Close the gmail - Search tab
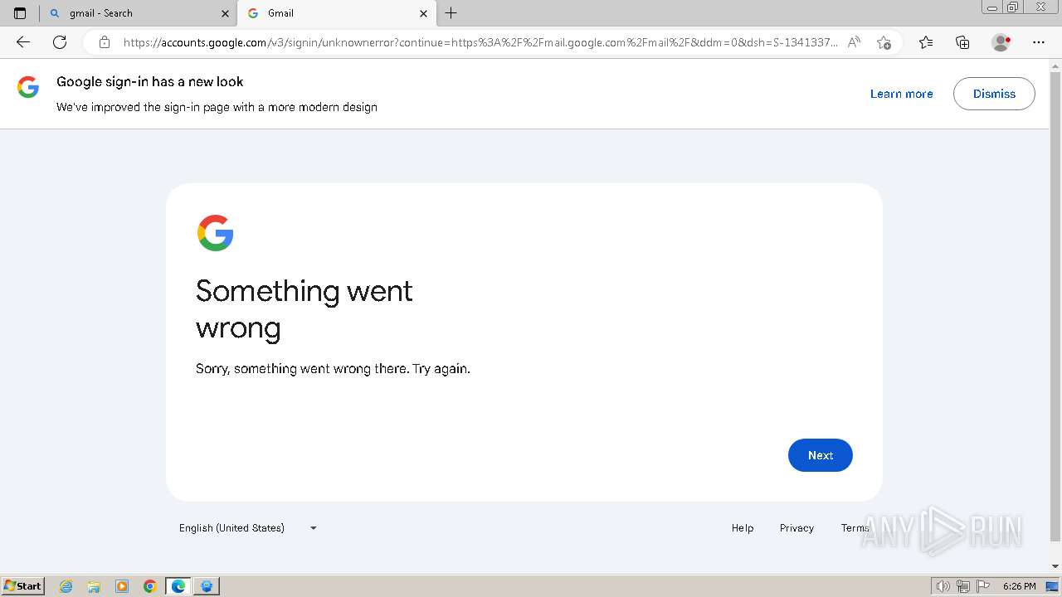This screenshot has width=1062, height=597. 225,13
